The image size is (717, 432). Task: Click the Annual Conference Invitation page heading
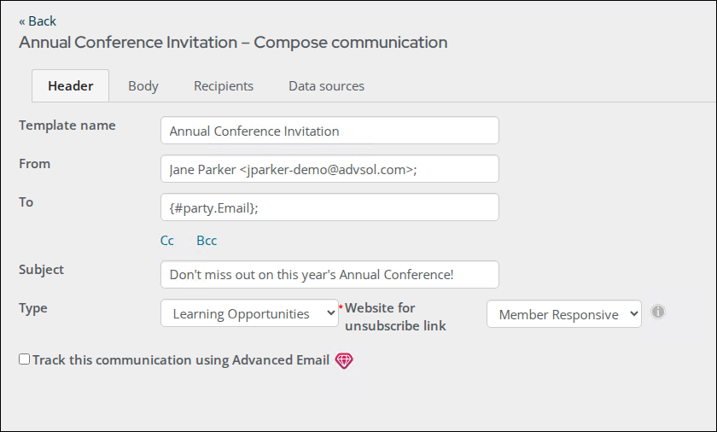point(233,42)
